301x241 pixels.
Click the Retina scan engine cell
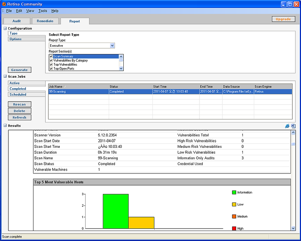point(273,91)
